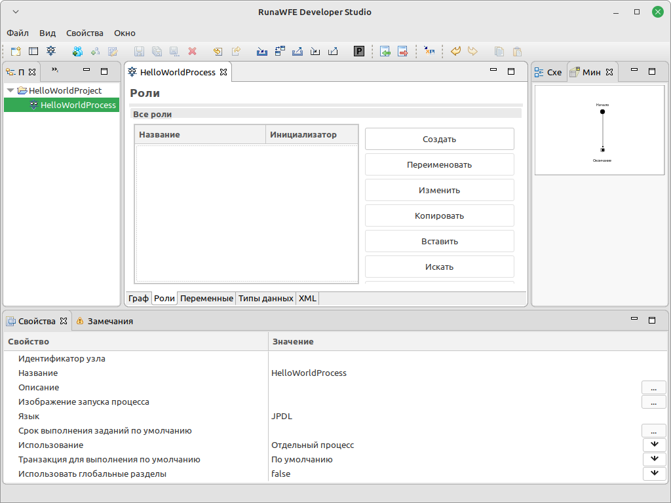
Task: Click the Изменить button
Action: point(440,191)
